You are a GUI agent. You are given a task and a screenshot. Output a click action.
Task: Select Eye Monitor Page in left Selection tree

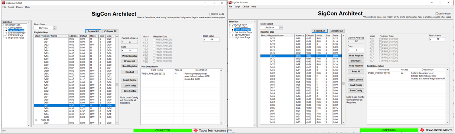(17, 33)
